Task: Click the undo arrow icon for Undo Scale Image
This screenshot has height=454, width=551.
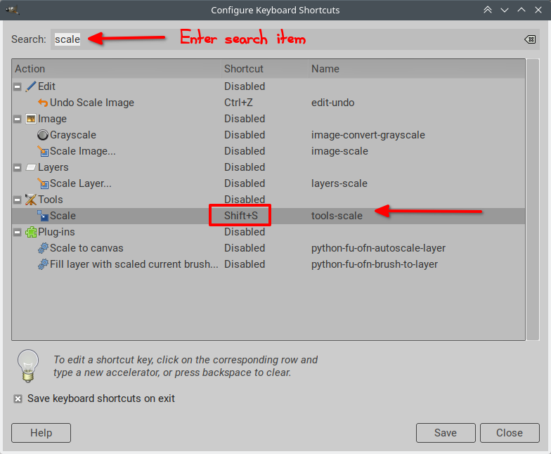Action: point(43,103)
